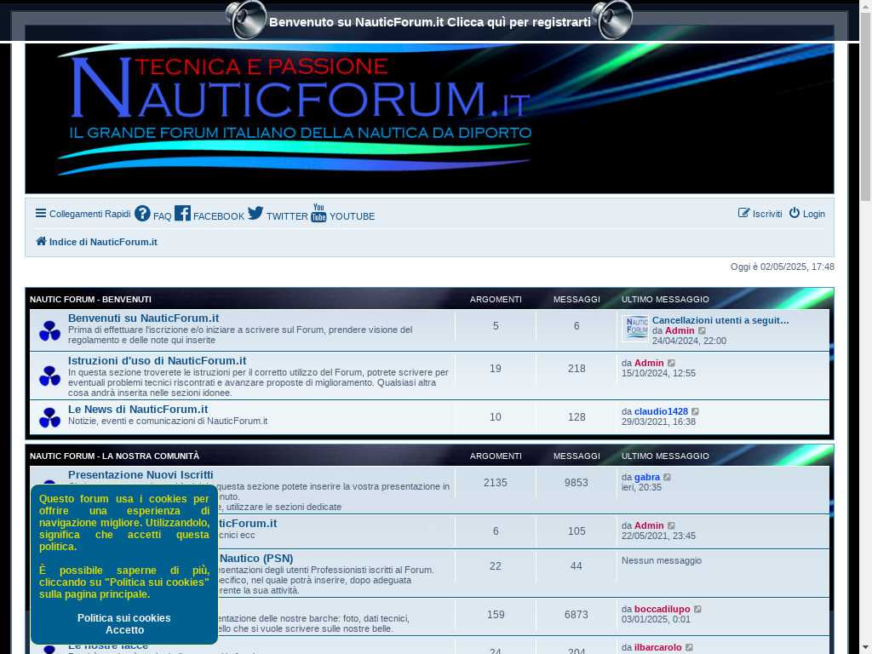This screenshot has height=654, width=872.
Task: Click the Iscriviti pencil icon
Action: [x=743, y=212]
